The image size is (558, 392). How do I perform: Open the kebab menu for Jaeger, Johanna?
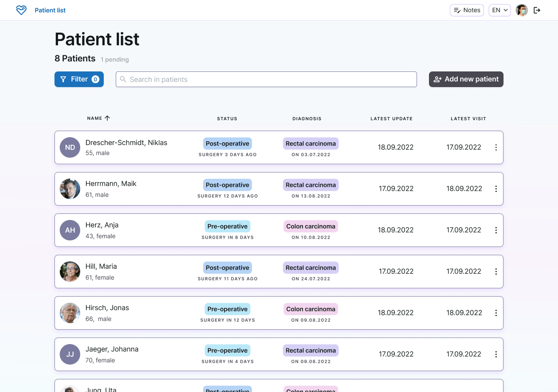[496, 354]
